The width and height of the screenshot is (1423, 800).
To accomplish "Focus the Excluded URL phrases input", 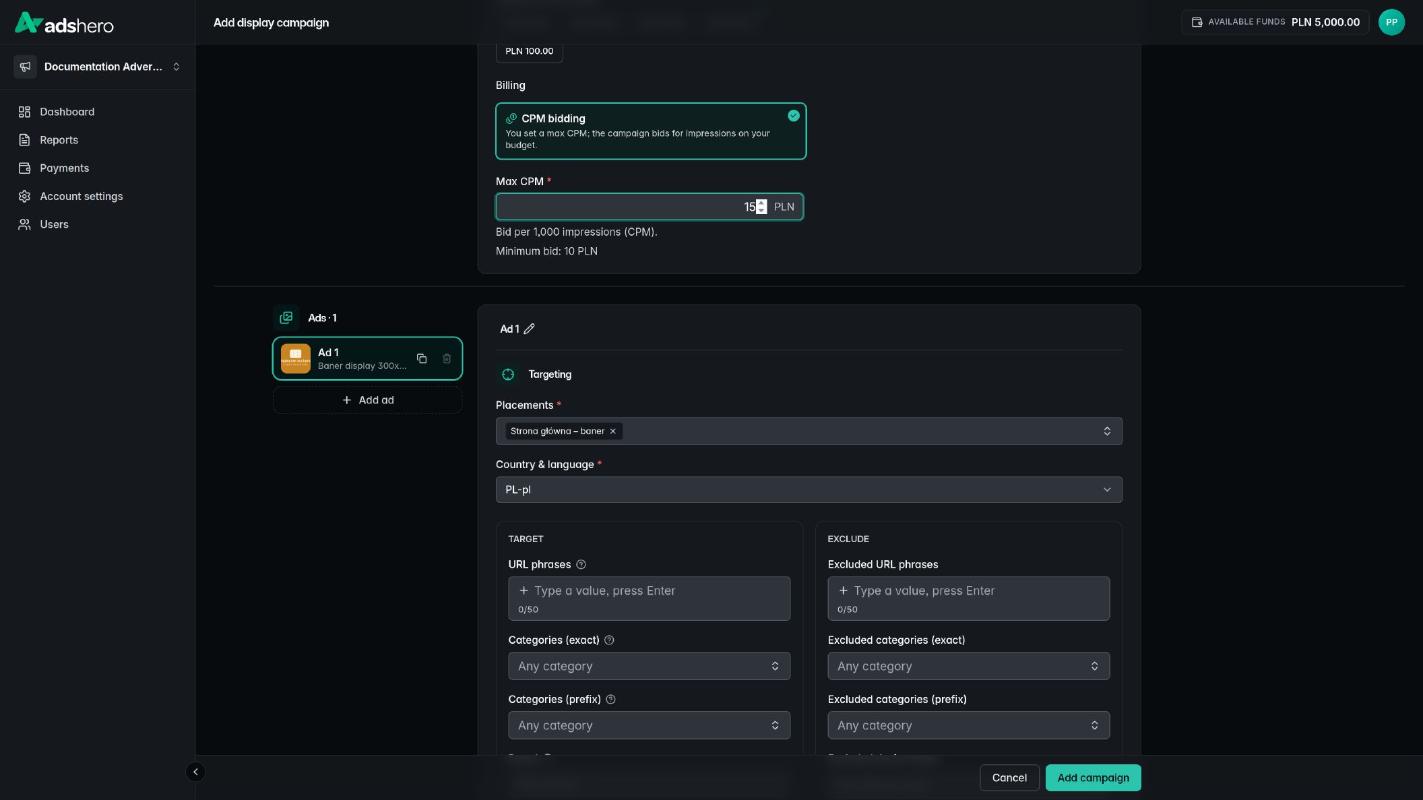I will coord(968,598).
